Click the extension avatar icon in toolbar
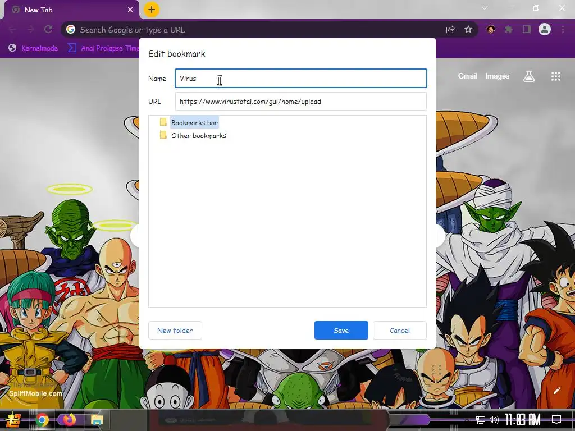 (x=491, y=29)
